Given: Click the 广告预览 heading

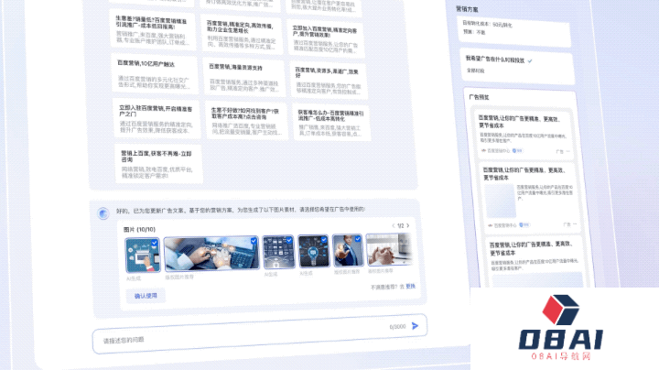Looking at the screenshot, I should tap(479, 97).
